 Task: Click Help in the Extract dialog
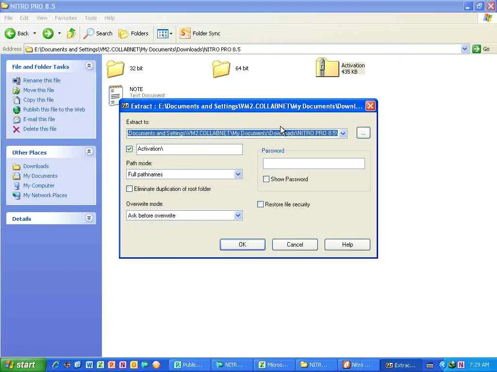(348, 245)
